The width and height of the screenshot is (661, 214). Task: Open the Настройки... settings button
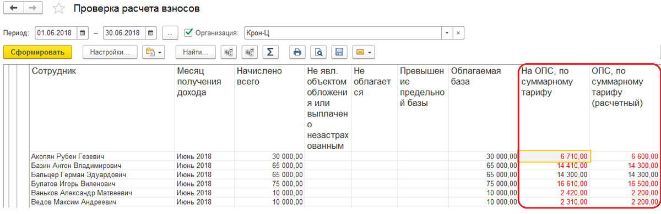point(110,52)
